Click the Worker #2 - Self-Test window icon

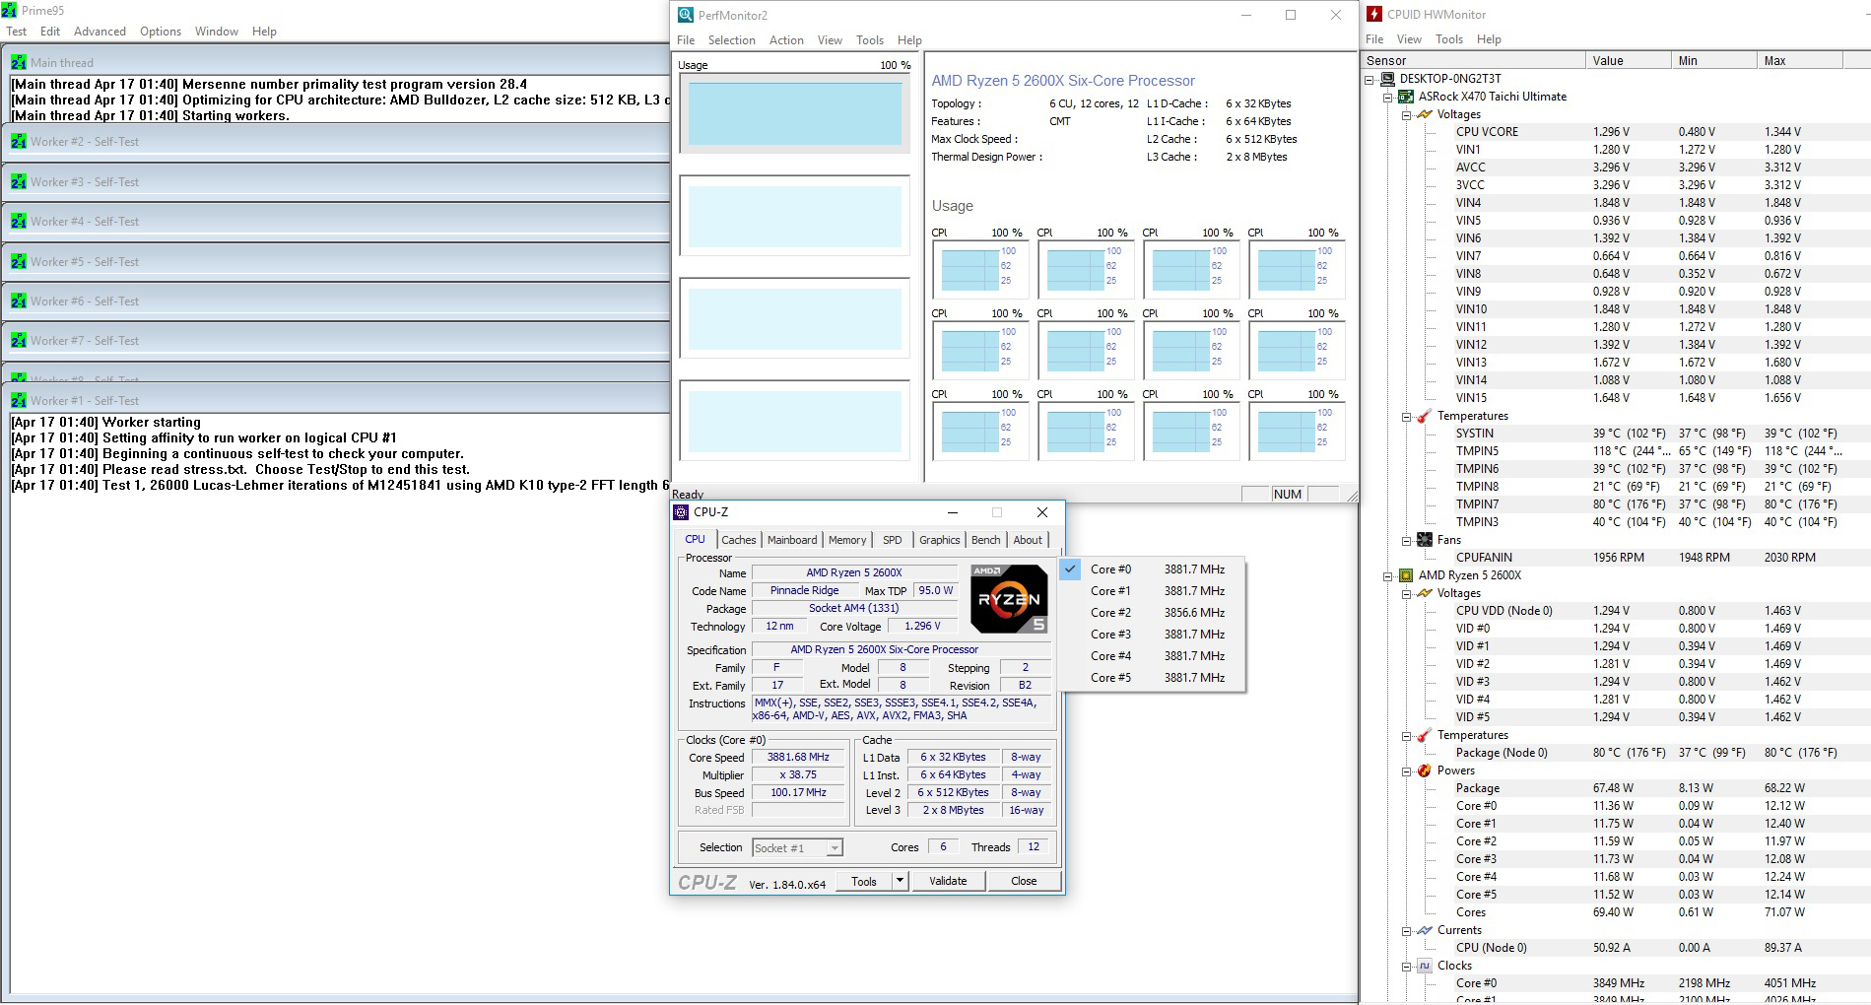(19, 141)
